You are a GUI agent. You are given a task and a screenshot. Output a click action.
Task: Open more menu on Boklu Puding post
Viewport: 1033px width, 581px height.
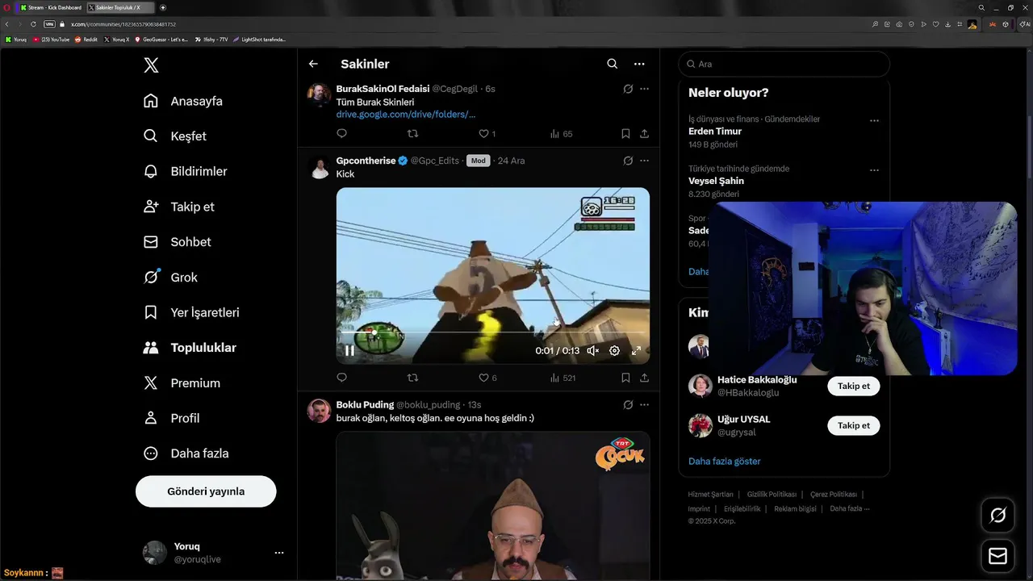tap(644, 404)
